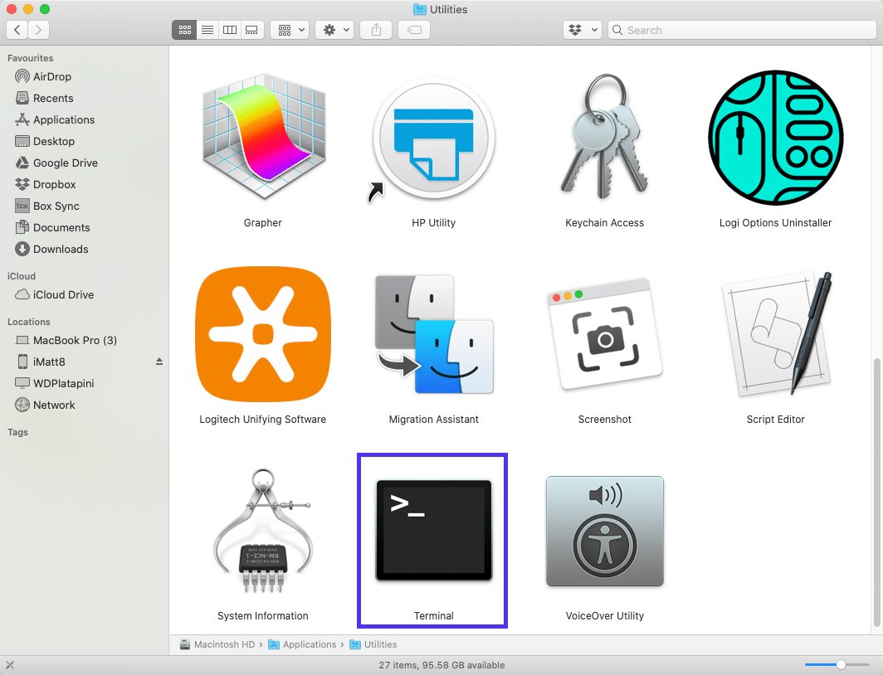Switch to list view
Viewport: 883px width, 675px height.
pyautogui.click(x=207, y=30)
